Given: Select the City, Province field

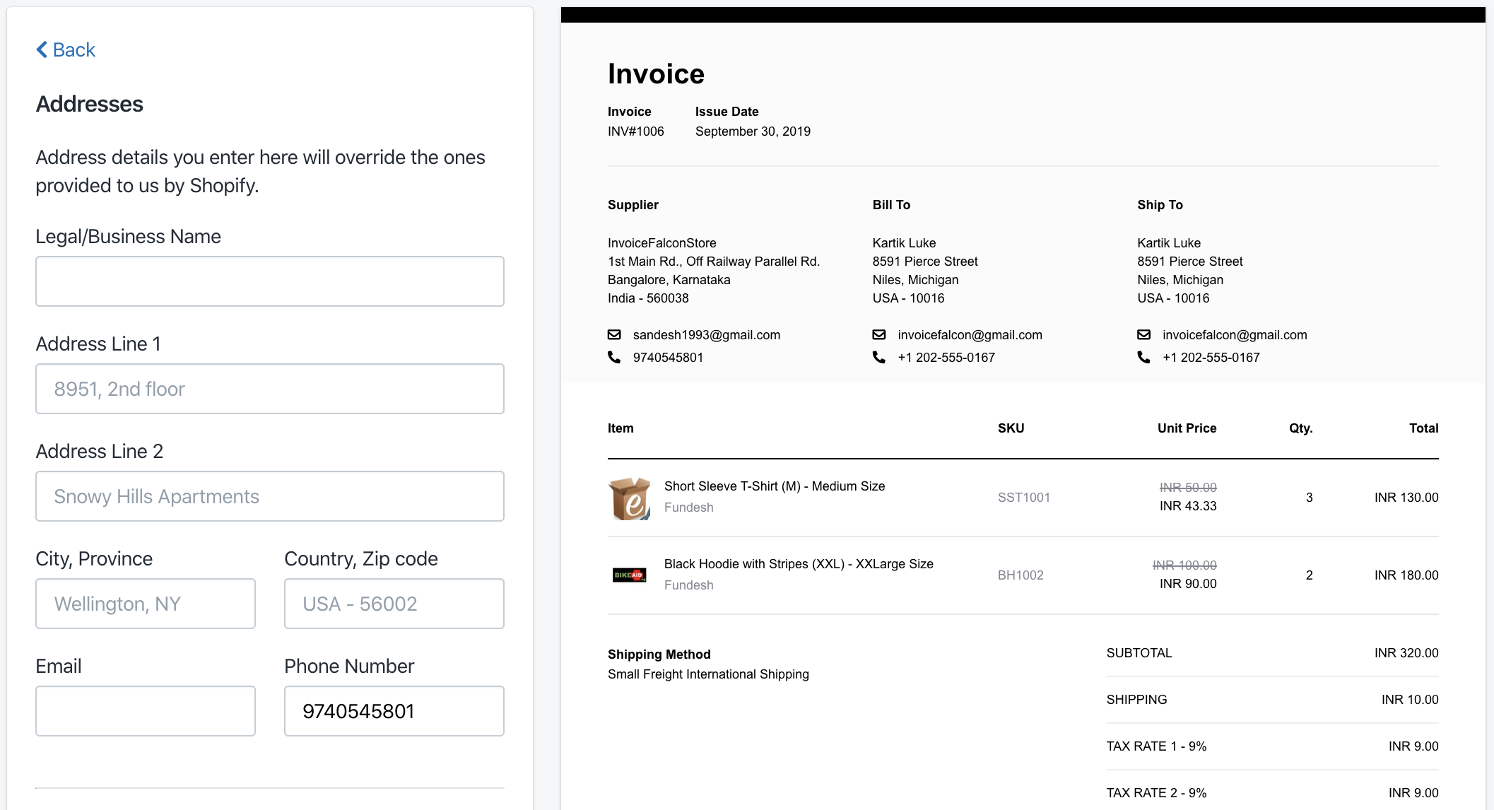Looking at the screenshot, I should [x=145, y=603].
